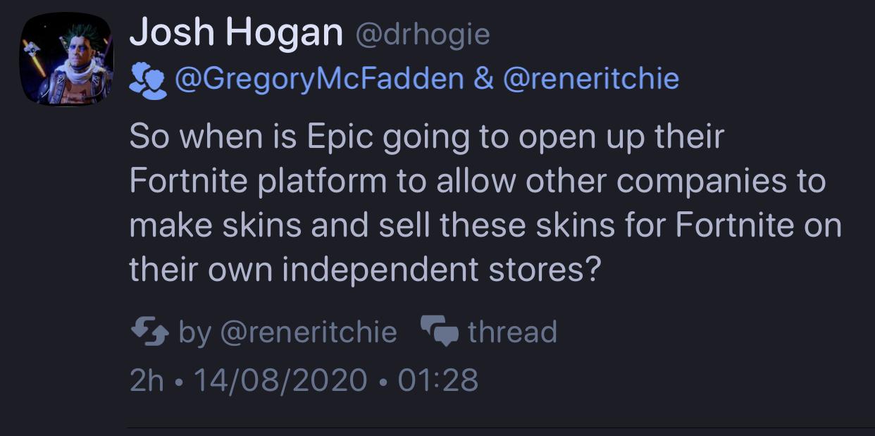Screen dimensions: 875x436
Task: Click the "2h" relative timestamp
Action: pos(147,380)
